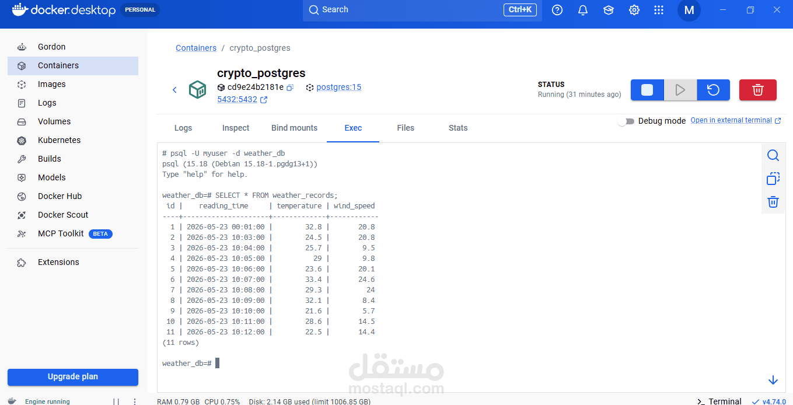Click the (11 rows) text
Screen dimensions: 793x405
180,343
